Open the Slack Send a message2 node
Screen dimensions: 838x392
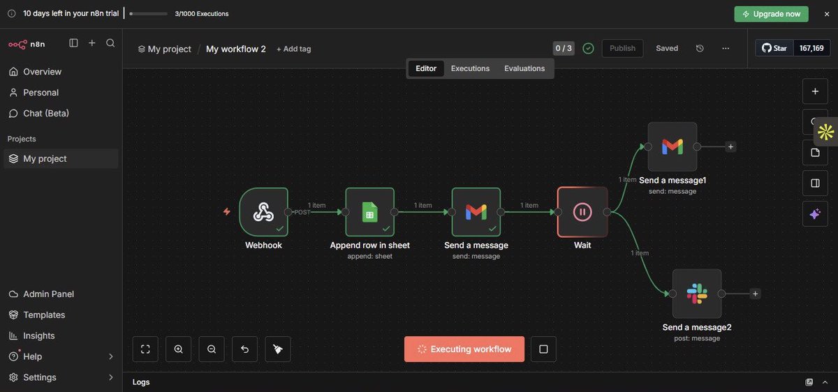click(697, 294)
